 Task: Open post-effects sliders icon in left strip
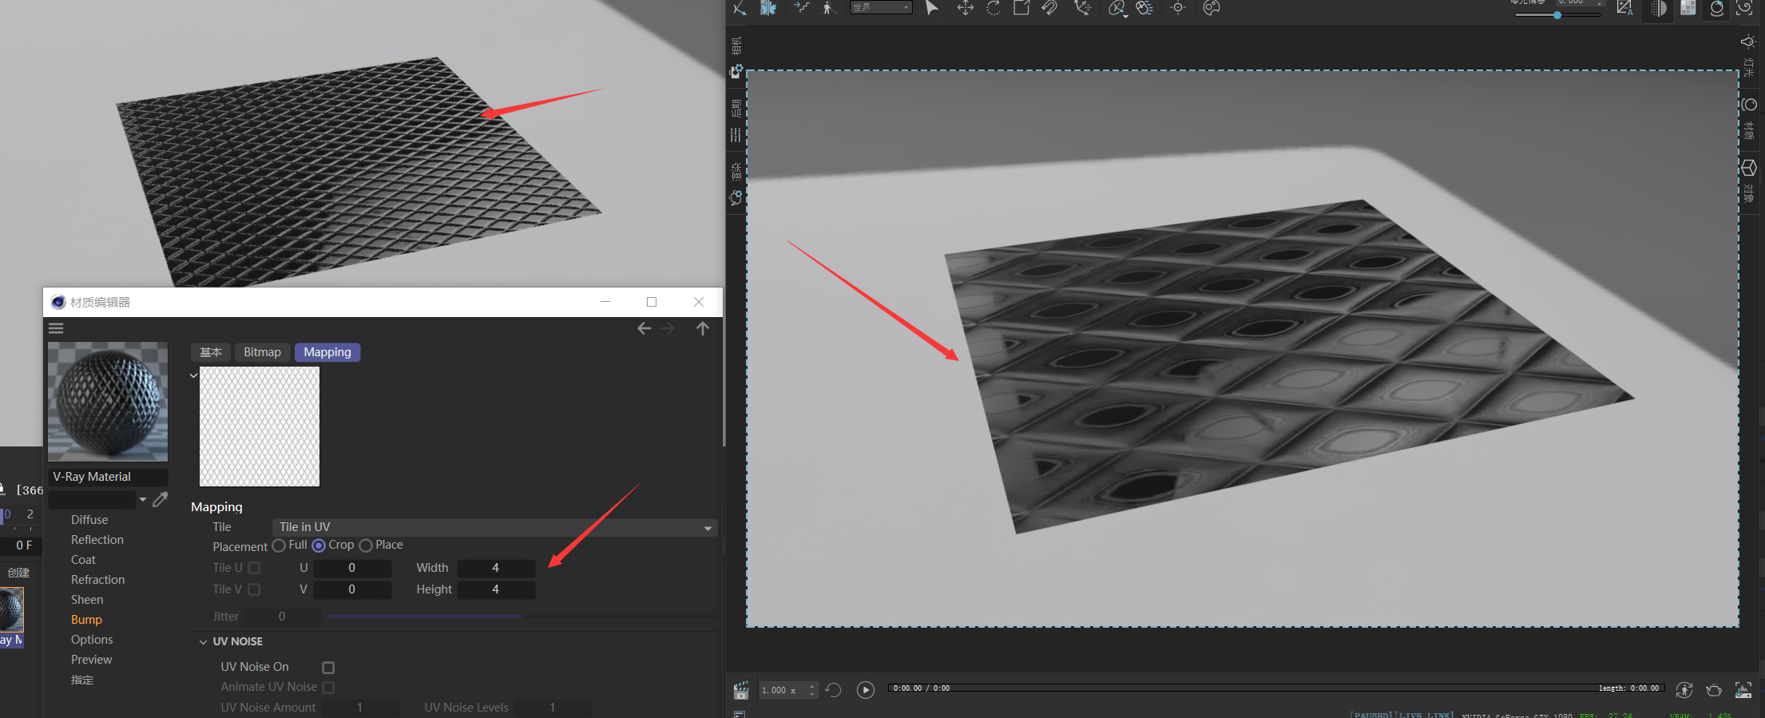point(736,135)
